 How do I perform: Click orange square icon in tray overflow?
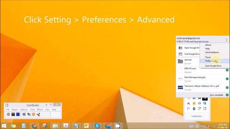[x=194, y=103]
